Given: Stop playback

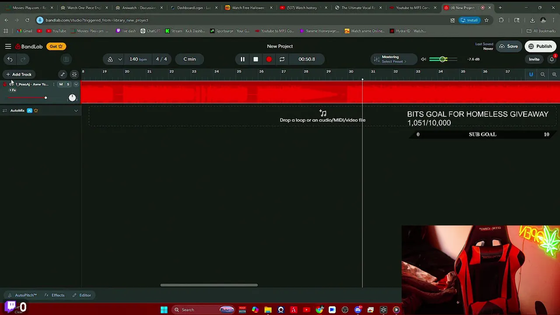Looking at the screenshot, I should (x=255, y=59).
